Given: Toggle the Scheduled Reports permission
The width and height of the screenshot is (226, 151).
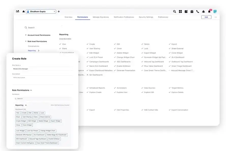Looking at the screenshot, I should tap(87, 88).
